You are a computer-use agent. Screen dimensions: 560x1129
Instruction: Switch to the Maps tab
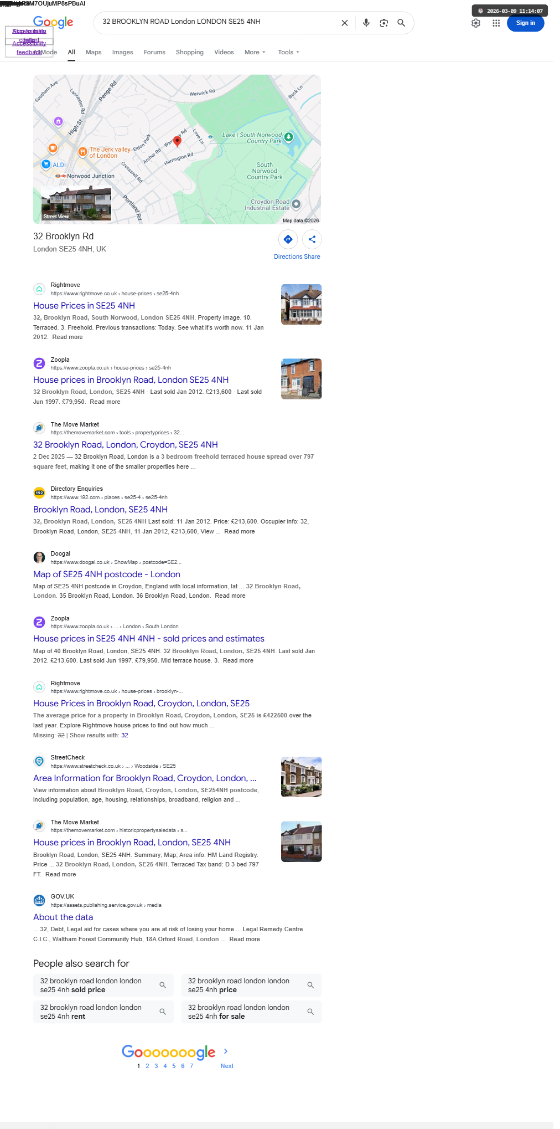[x=94, y=52]
